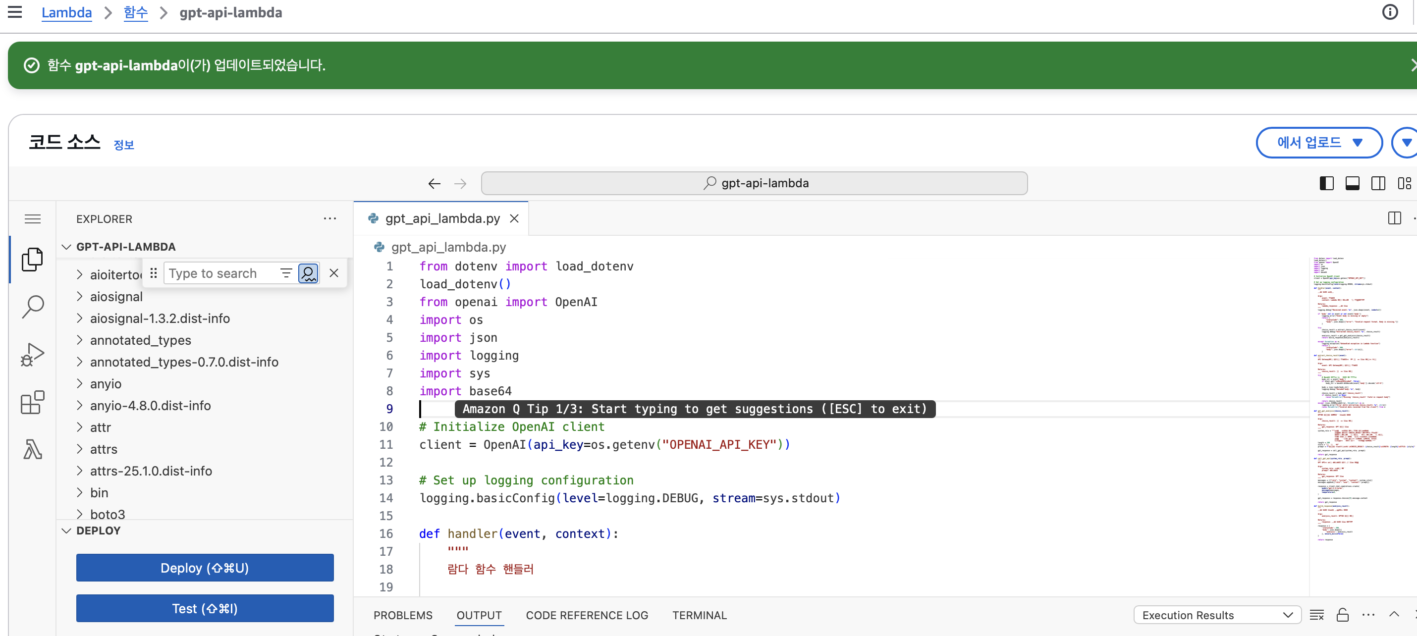Clear the output panel with clear icon
Screen dimensions: 1417x636
click(x=1316, y=615)
